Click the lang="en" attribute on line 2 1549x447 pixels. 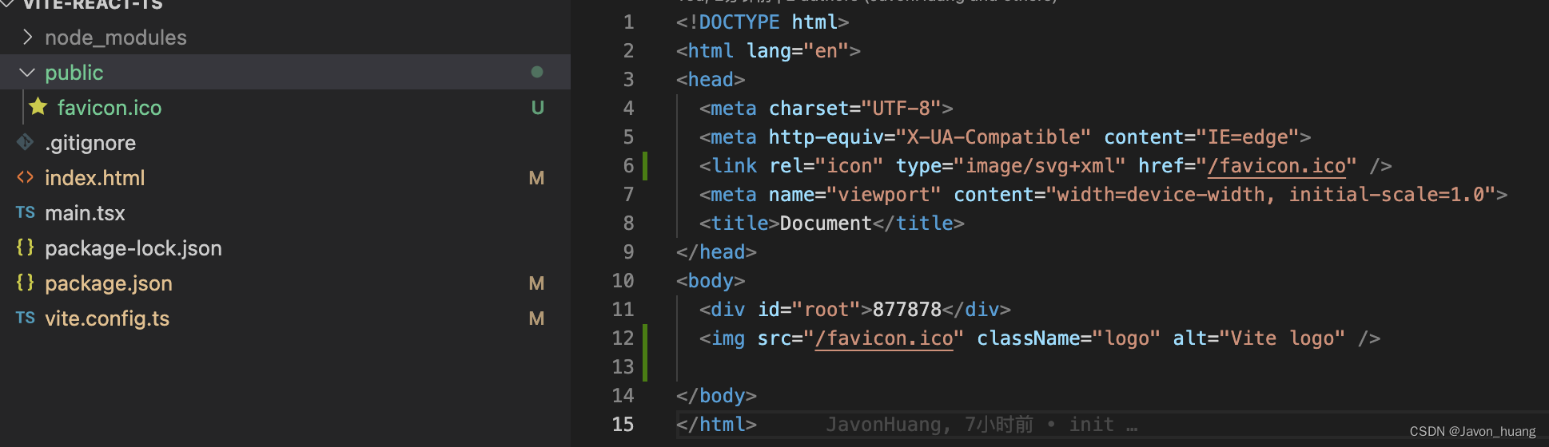click(x=798, y=51)
